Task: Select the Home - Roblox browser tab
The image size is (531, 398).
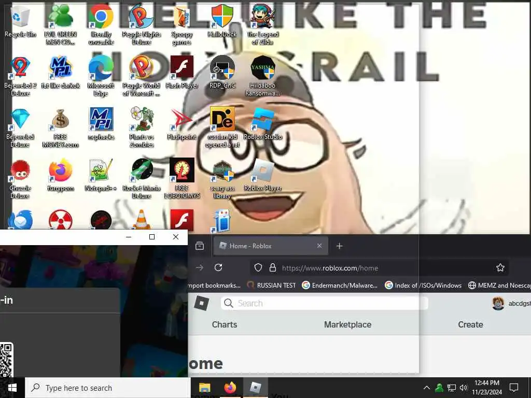Action: (271, 246)
